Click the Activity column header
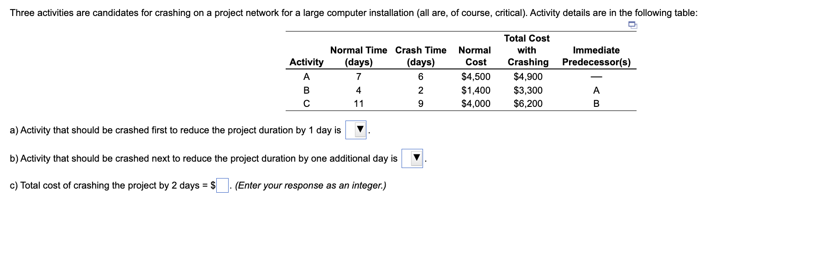 (306, 62)
